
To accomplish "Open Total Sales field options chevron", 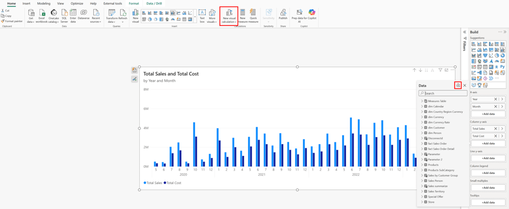I will tap(502, 128).
